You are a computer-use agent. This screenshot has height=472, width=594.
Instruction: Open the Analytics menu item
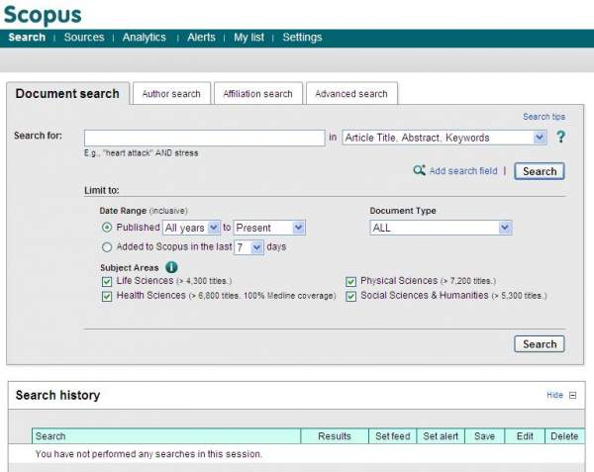coord(144,37)
